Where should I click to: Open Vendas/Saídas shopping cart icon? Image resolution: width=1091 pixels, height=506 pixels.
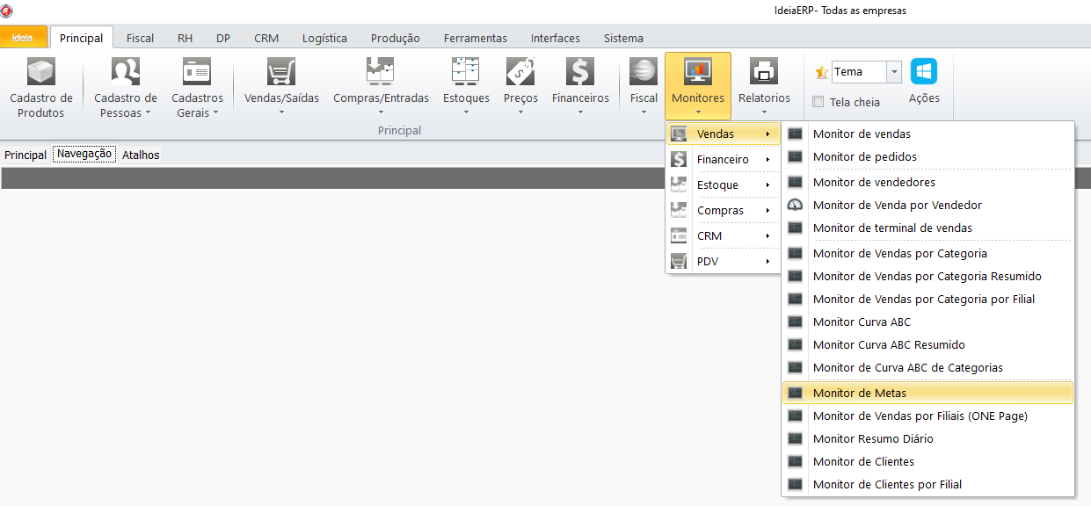(x=281, y=72)
